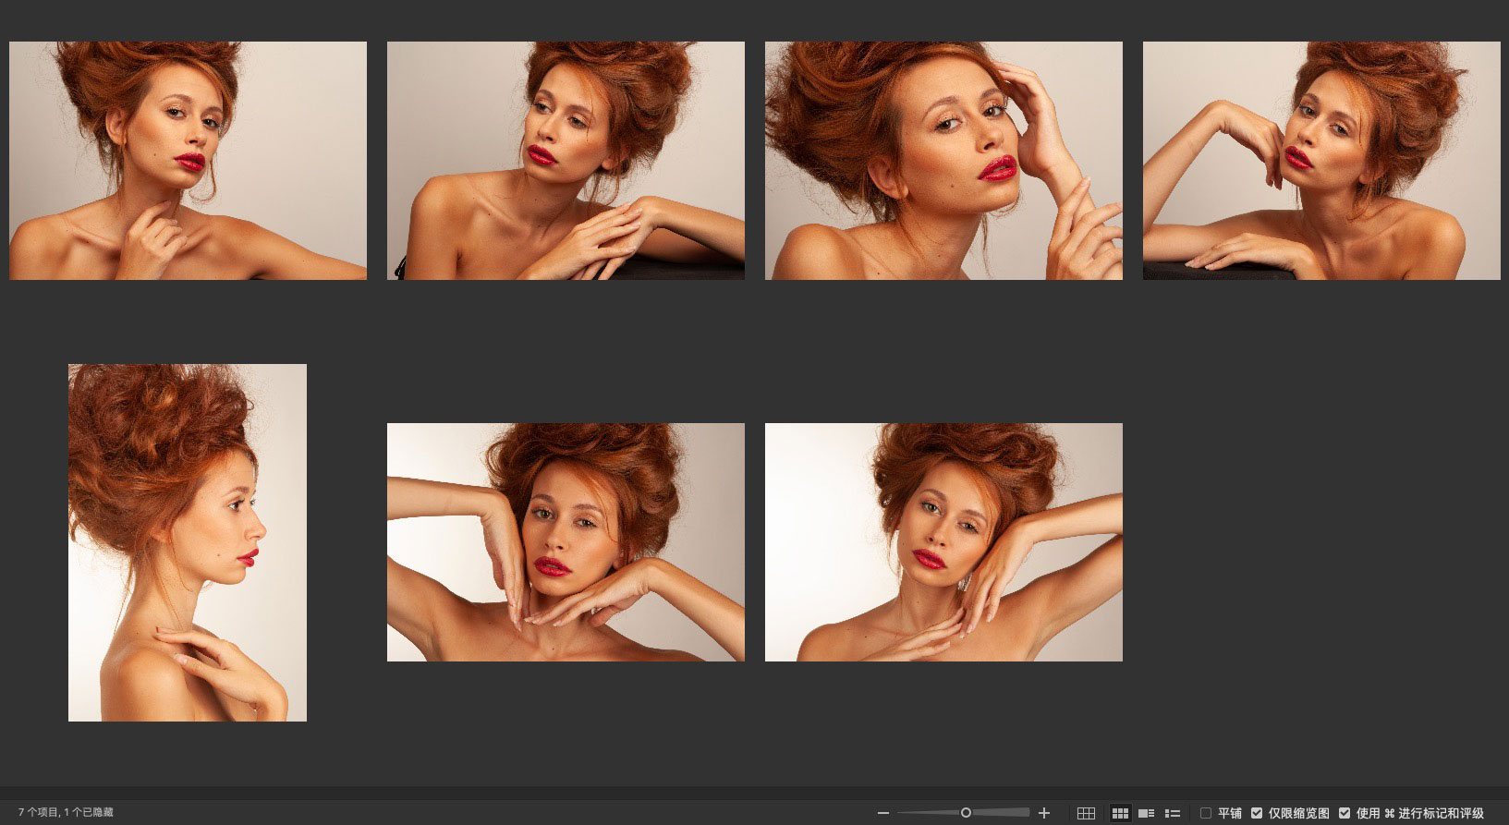Click the 仅限缩览图 label text

click(1298, 813)
